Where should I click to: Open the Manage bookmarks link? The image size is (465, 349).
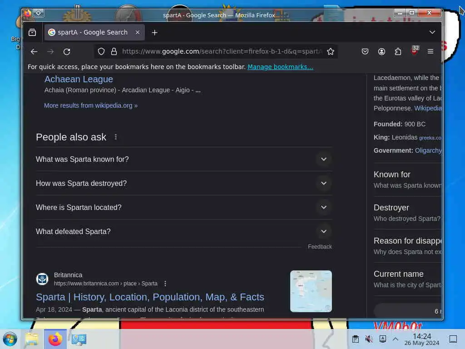click(280, 67)
